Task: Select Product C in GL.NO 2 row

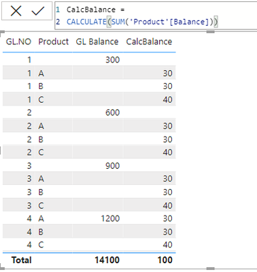Action: 41,152
